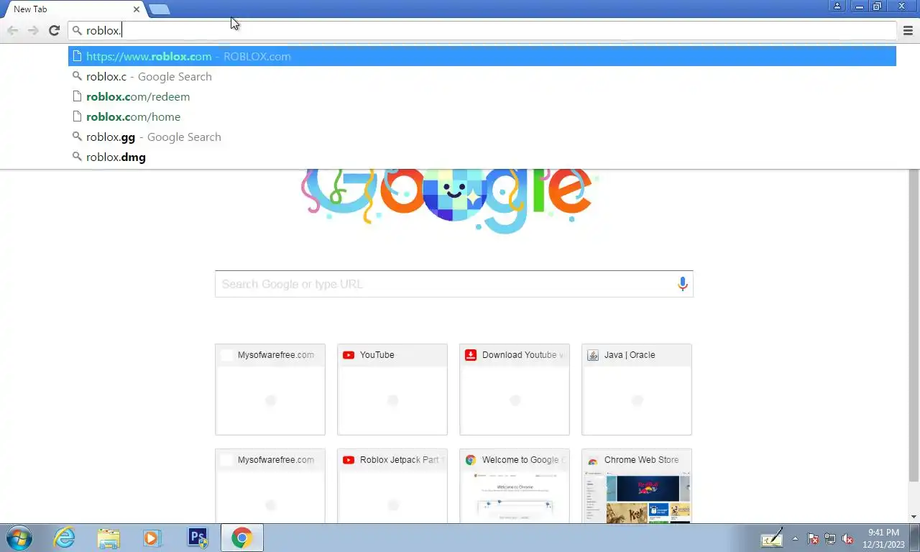Screen dimensions: 920x552
Task: Click the Chrome profile user icon in title bar
Action: point(837,6)
